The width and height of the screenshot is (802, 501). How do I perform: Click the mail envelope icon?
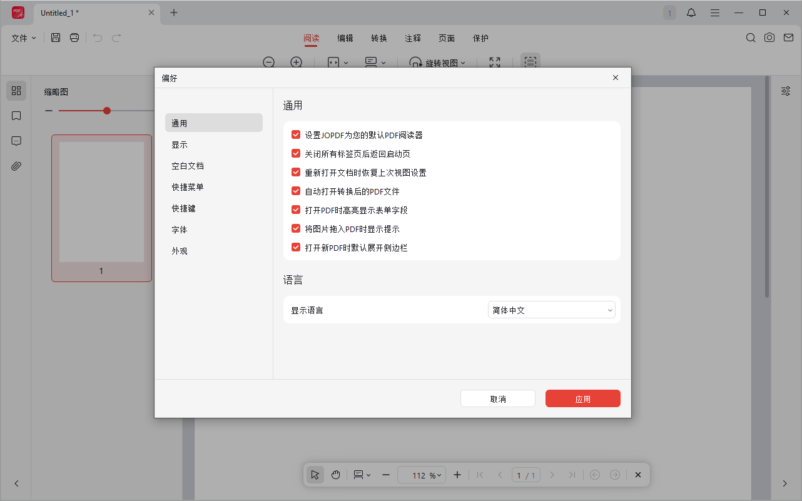point(788,38)
